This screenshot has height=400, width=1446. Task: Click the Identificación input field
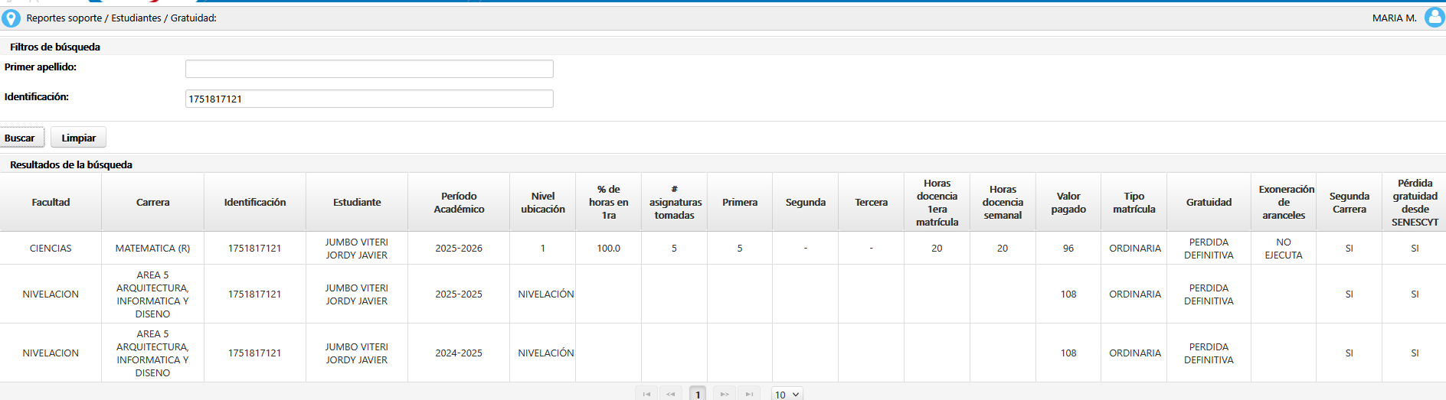click(369, 99)
